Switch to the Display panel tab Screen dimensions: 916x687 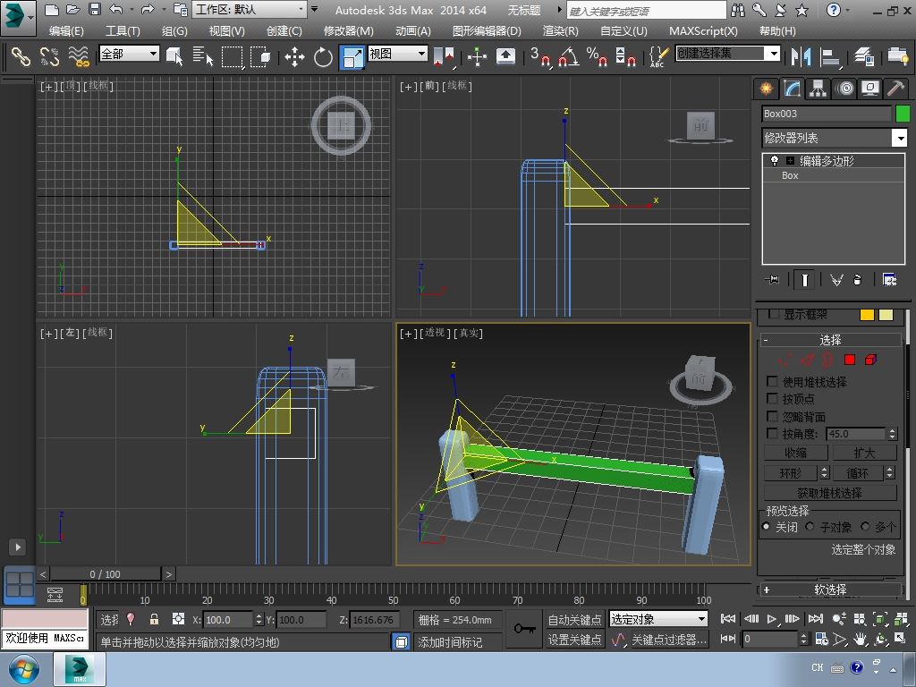(x=870, y=89)
